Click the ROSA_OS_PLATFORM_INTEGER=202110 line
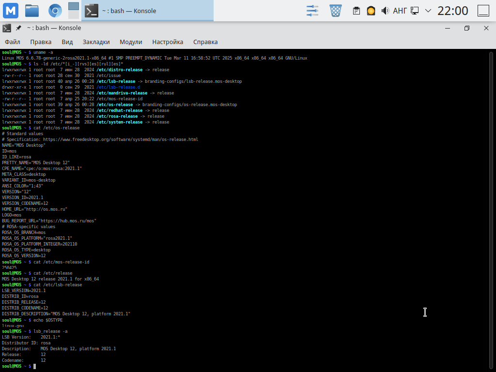This screenshot has height=372, width=496. click(x=40, y=244)
